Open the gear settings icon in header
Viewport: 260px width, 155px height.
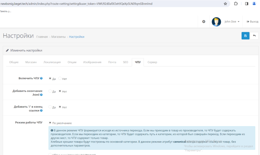tap(204, 21)
